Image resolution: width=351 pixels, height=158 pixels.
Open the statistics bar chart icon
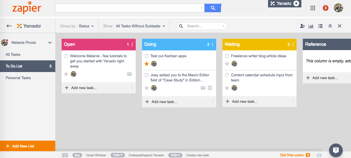tap(311, 26)
